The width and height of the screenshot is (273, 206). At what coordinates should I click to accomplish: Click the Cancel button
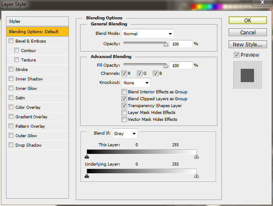point(248,32)
